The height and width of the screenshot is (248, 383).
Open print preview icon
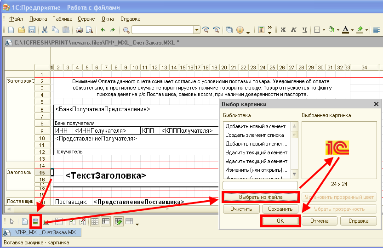89,30
